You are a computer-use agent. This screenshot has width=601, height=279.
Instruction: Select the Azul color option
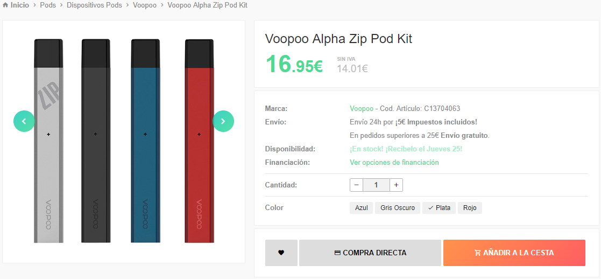coord(362,208)
